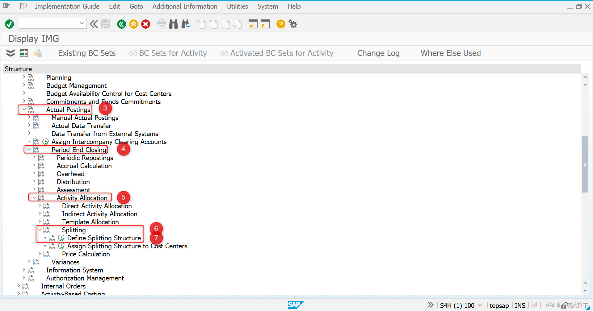Click Activated BC Sets for Activity button
Viewport: 593px width, 311px height.
click(x=277, y=53)
